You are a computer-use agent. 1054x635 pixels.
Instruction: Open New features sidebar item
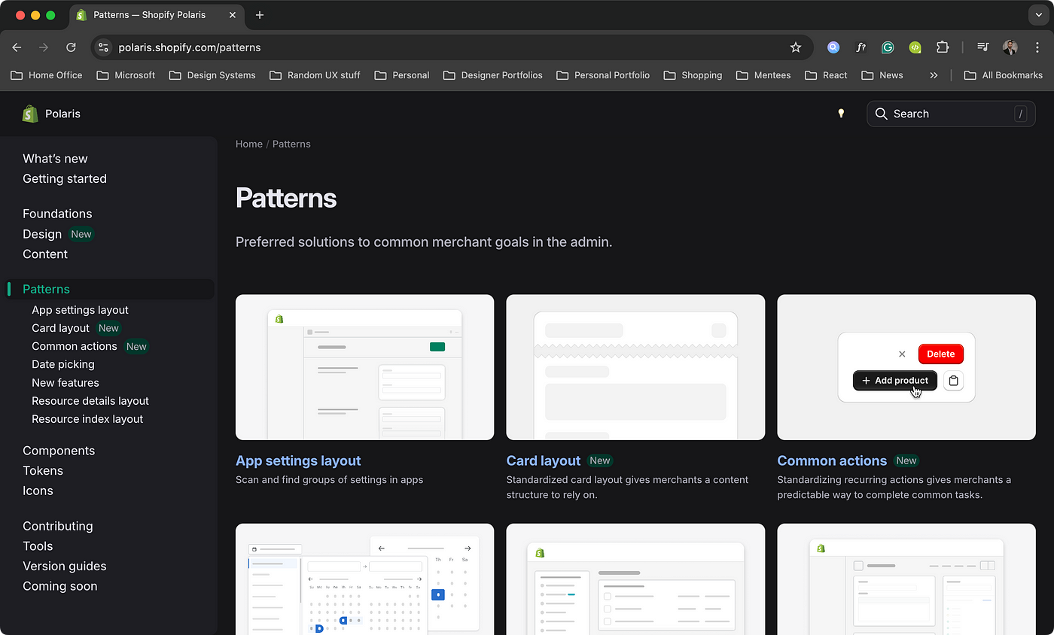65,383
